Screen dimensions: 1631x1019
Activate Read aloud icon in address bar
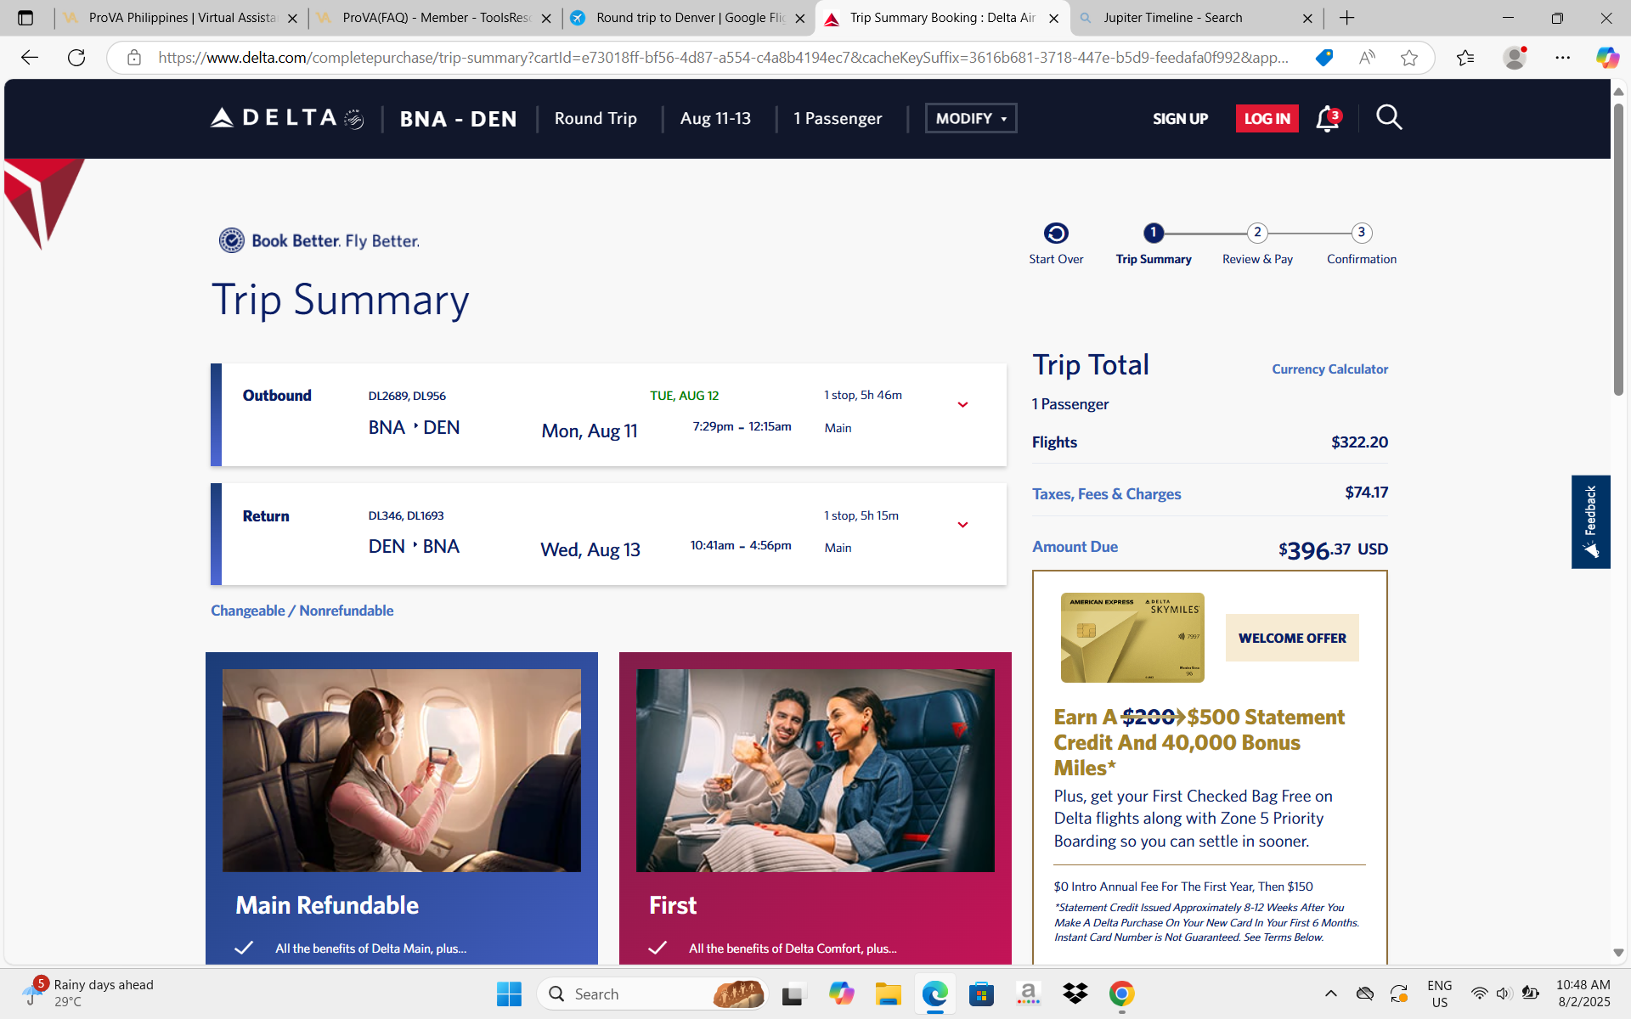(x=1367, y=58)
